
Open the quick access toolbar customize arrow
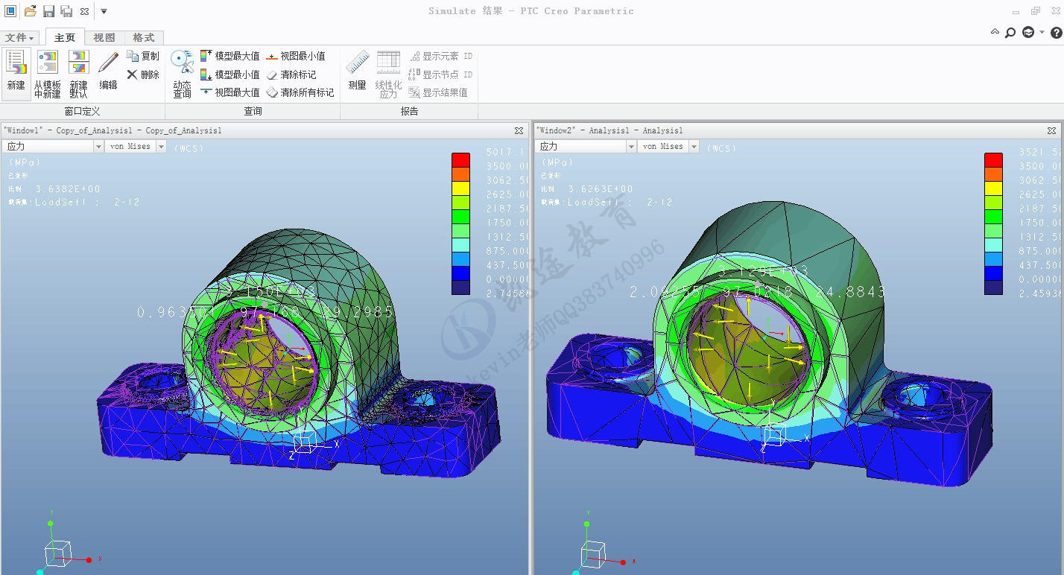[x=104, y=11]
